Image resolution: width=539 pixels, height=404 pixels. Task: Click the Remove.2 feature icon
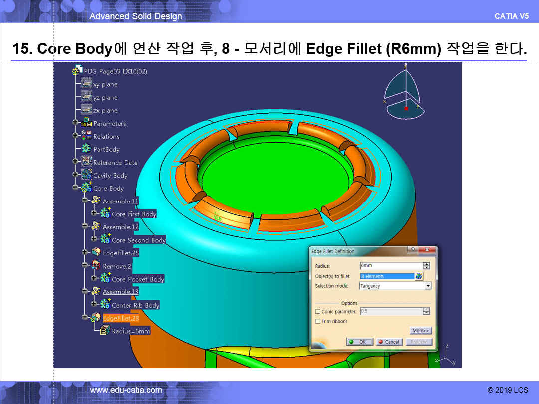[96, 266]
